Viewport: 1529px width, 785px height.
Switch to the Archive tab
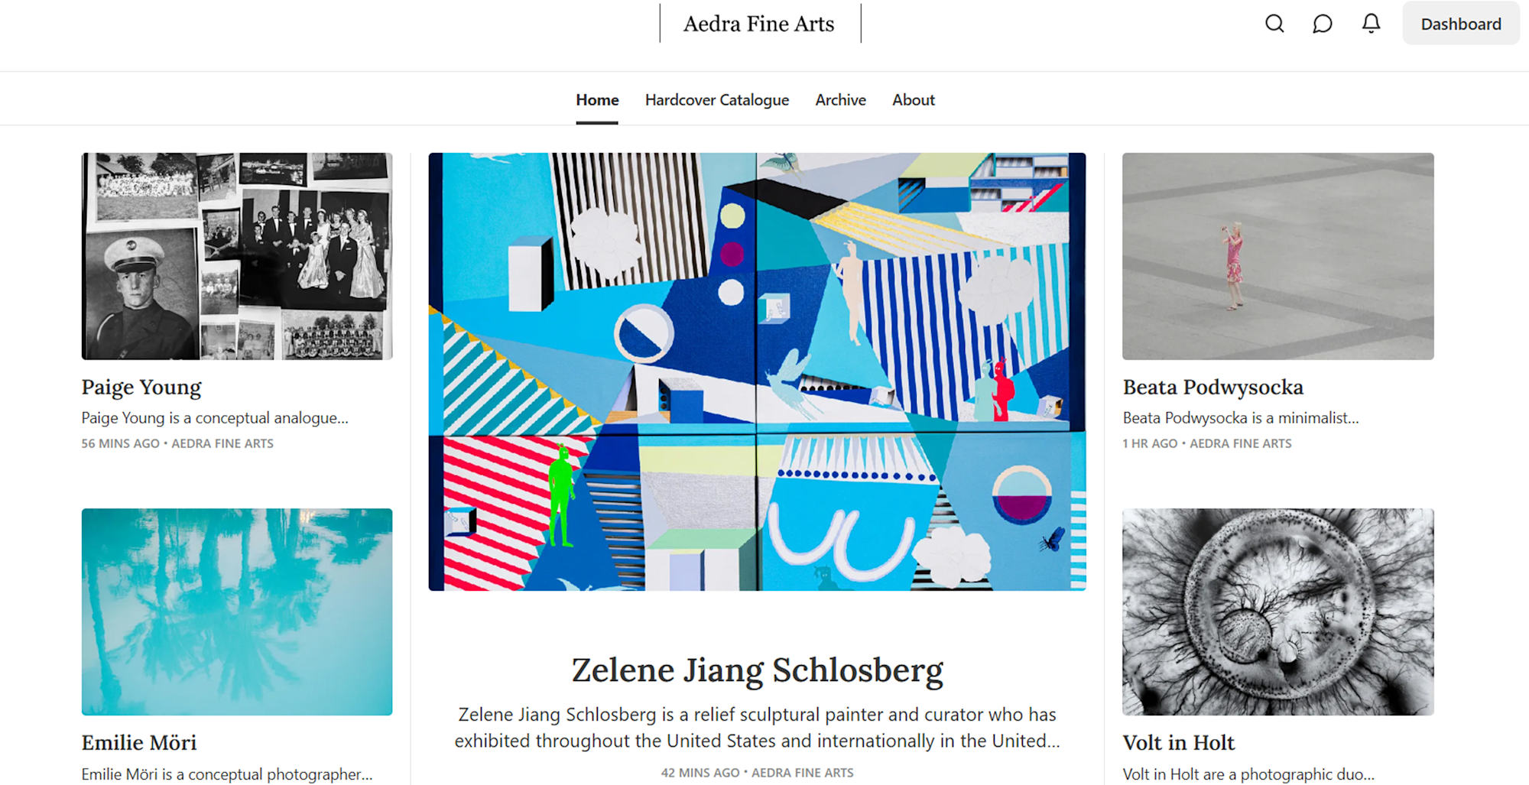click(840, 100)
